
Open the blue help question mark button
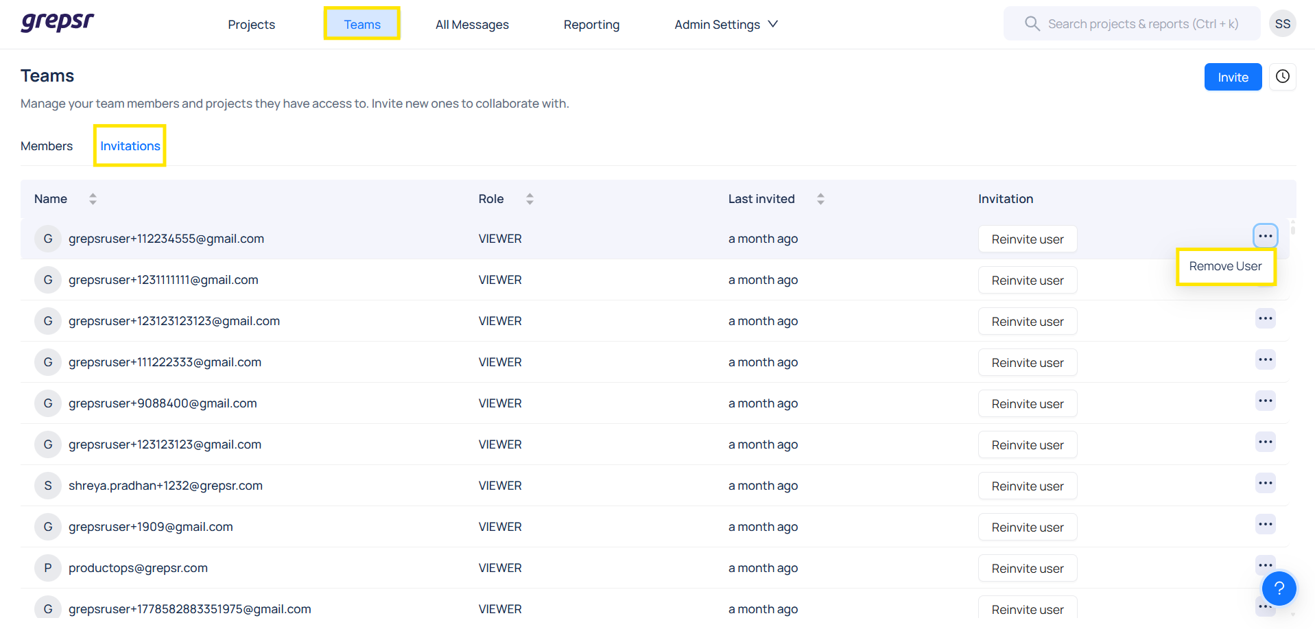pyautogui.click(x=1279, y=588)
